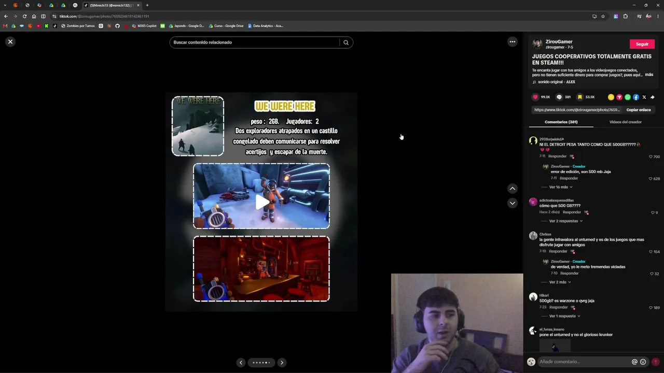
Task: Reload the page with browser refresh
Action: 24,16
